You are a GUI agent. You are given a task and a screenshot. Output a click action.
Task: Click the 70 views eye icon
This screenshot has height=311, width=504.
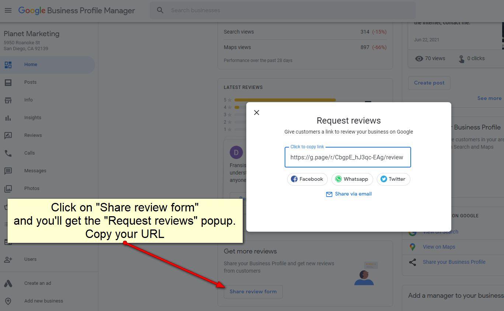click(419, 59)
